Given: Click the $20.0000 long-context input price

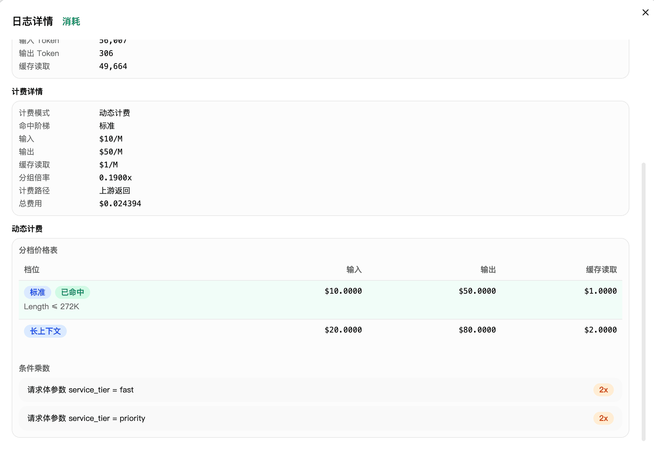Looking at the screenshot, I should [343, 330].
